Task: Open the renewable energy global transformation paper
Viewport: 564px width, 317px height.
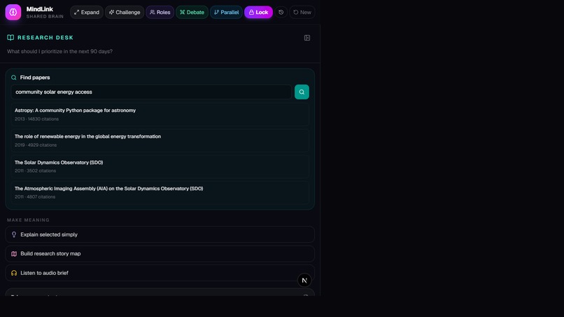Action: pyautogui.click(x=160, y=141)
